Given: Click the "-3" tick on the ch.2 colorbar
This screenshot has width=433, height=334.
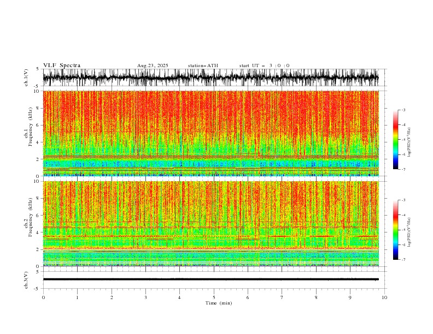Looking at the screenshot, I should pyautogui.click(x=403, y=200).
